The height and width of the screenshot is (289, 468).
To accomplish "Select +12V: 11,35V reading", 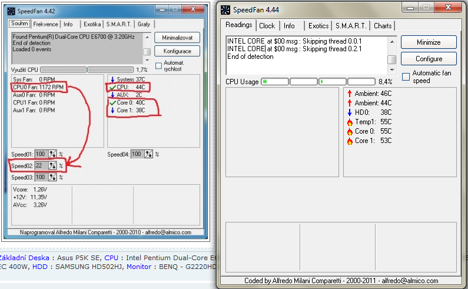I will tap(30, 197).
